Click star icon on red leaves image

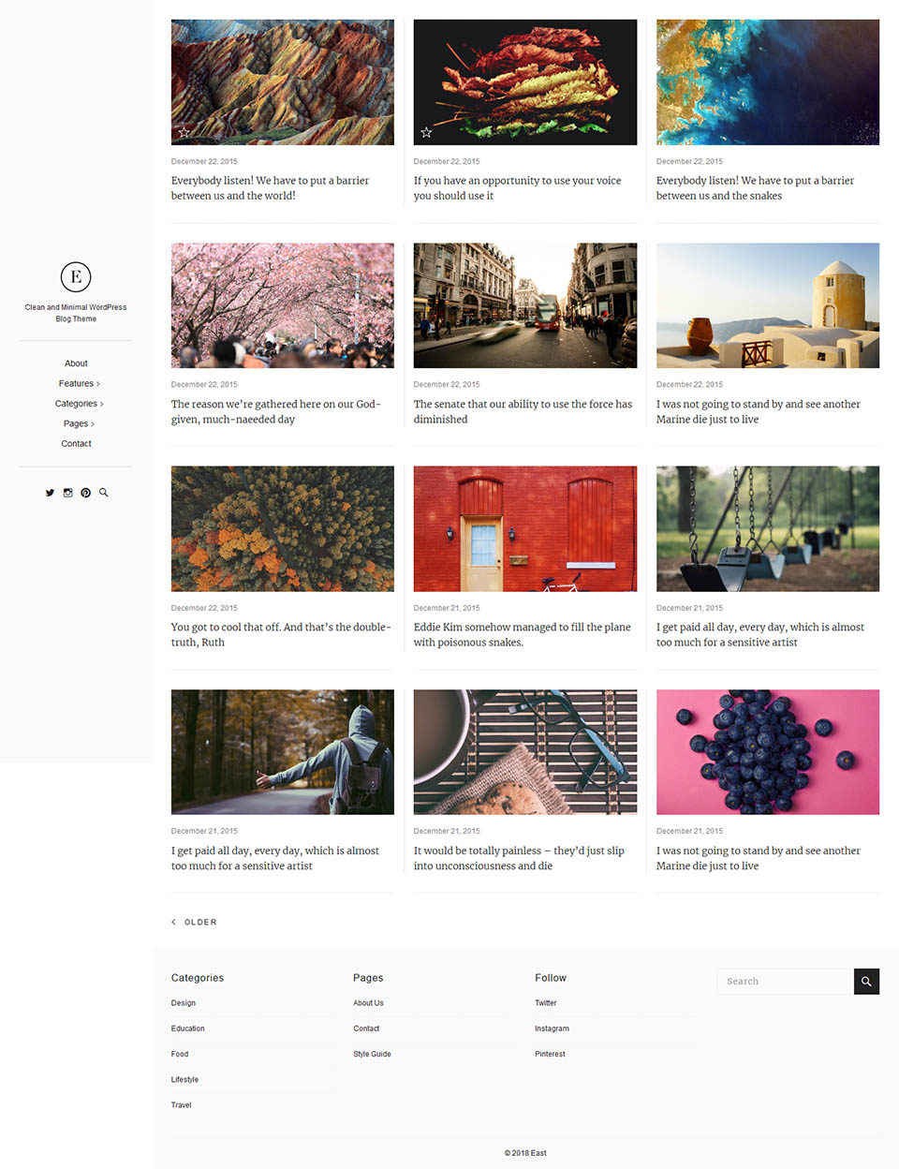point(426,133)
